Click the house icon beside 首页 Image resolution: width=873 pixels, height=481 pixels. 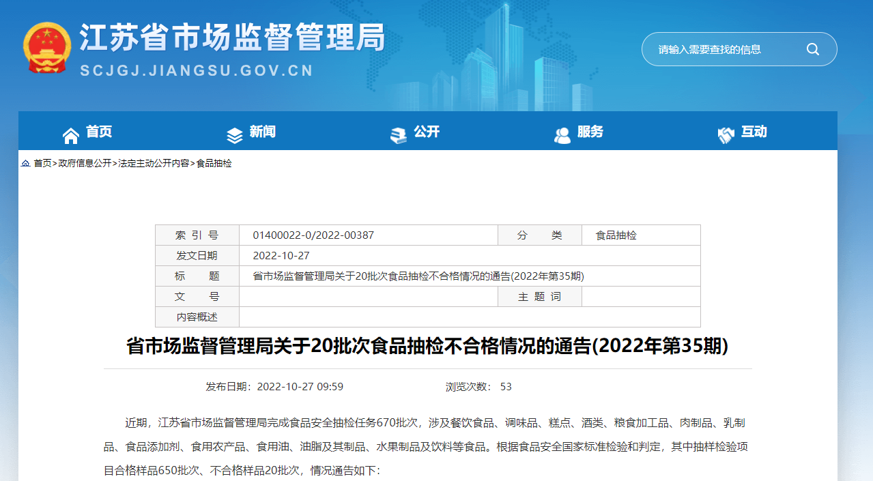coord(71,136)
